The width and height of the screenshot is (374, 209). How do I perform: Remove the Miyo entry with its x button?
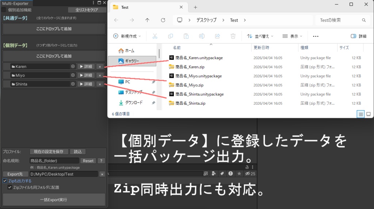coord(100,76)
